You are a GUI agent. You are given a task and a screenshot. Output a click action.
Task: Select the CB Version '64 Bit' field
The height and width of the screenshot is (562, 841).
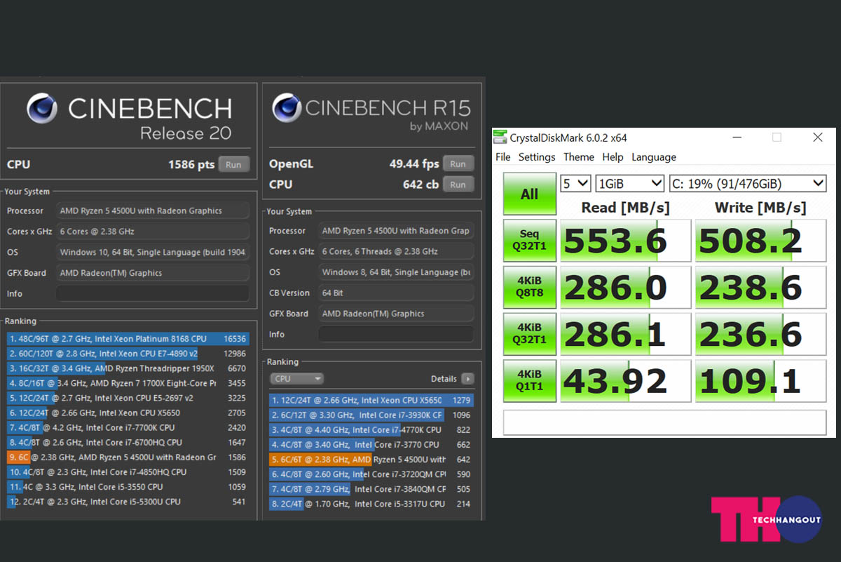(x=396, y=293)
